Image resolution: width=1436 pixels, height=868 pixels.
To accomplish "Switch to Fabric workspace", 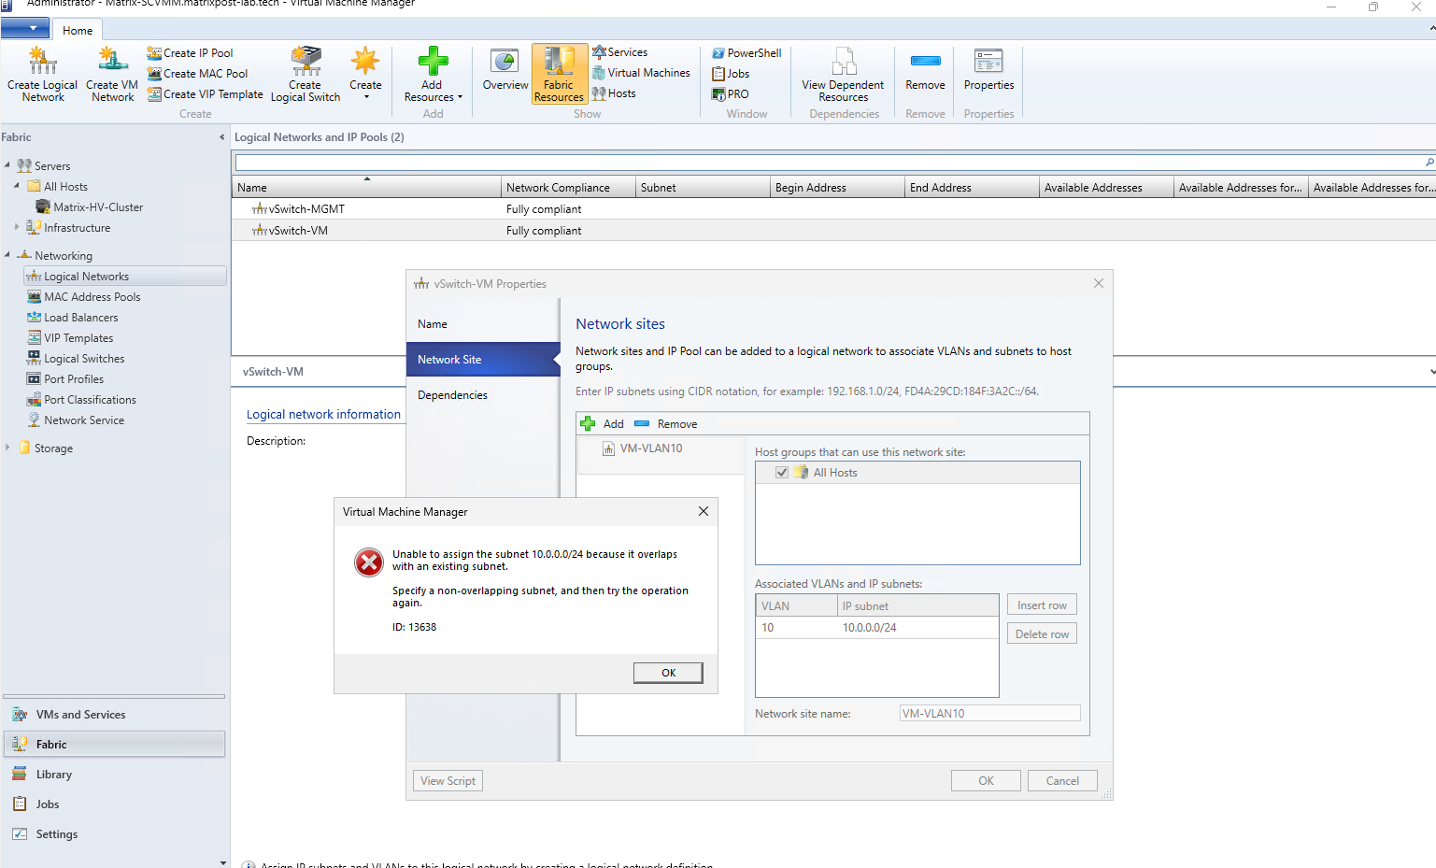I will coord(114,745).
